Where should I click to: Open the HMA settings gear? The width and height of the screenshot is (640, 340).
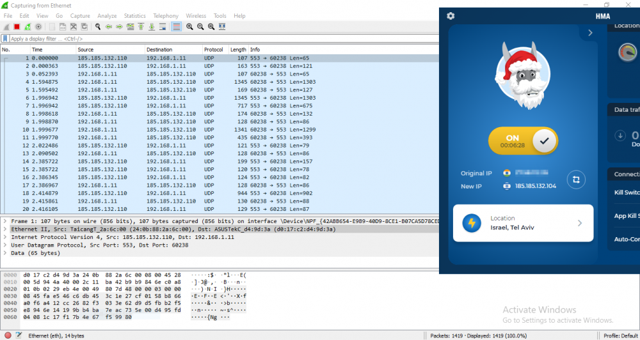[451, 16]
